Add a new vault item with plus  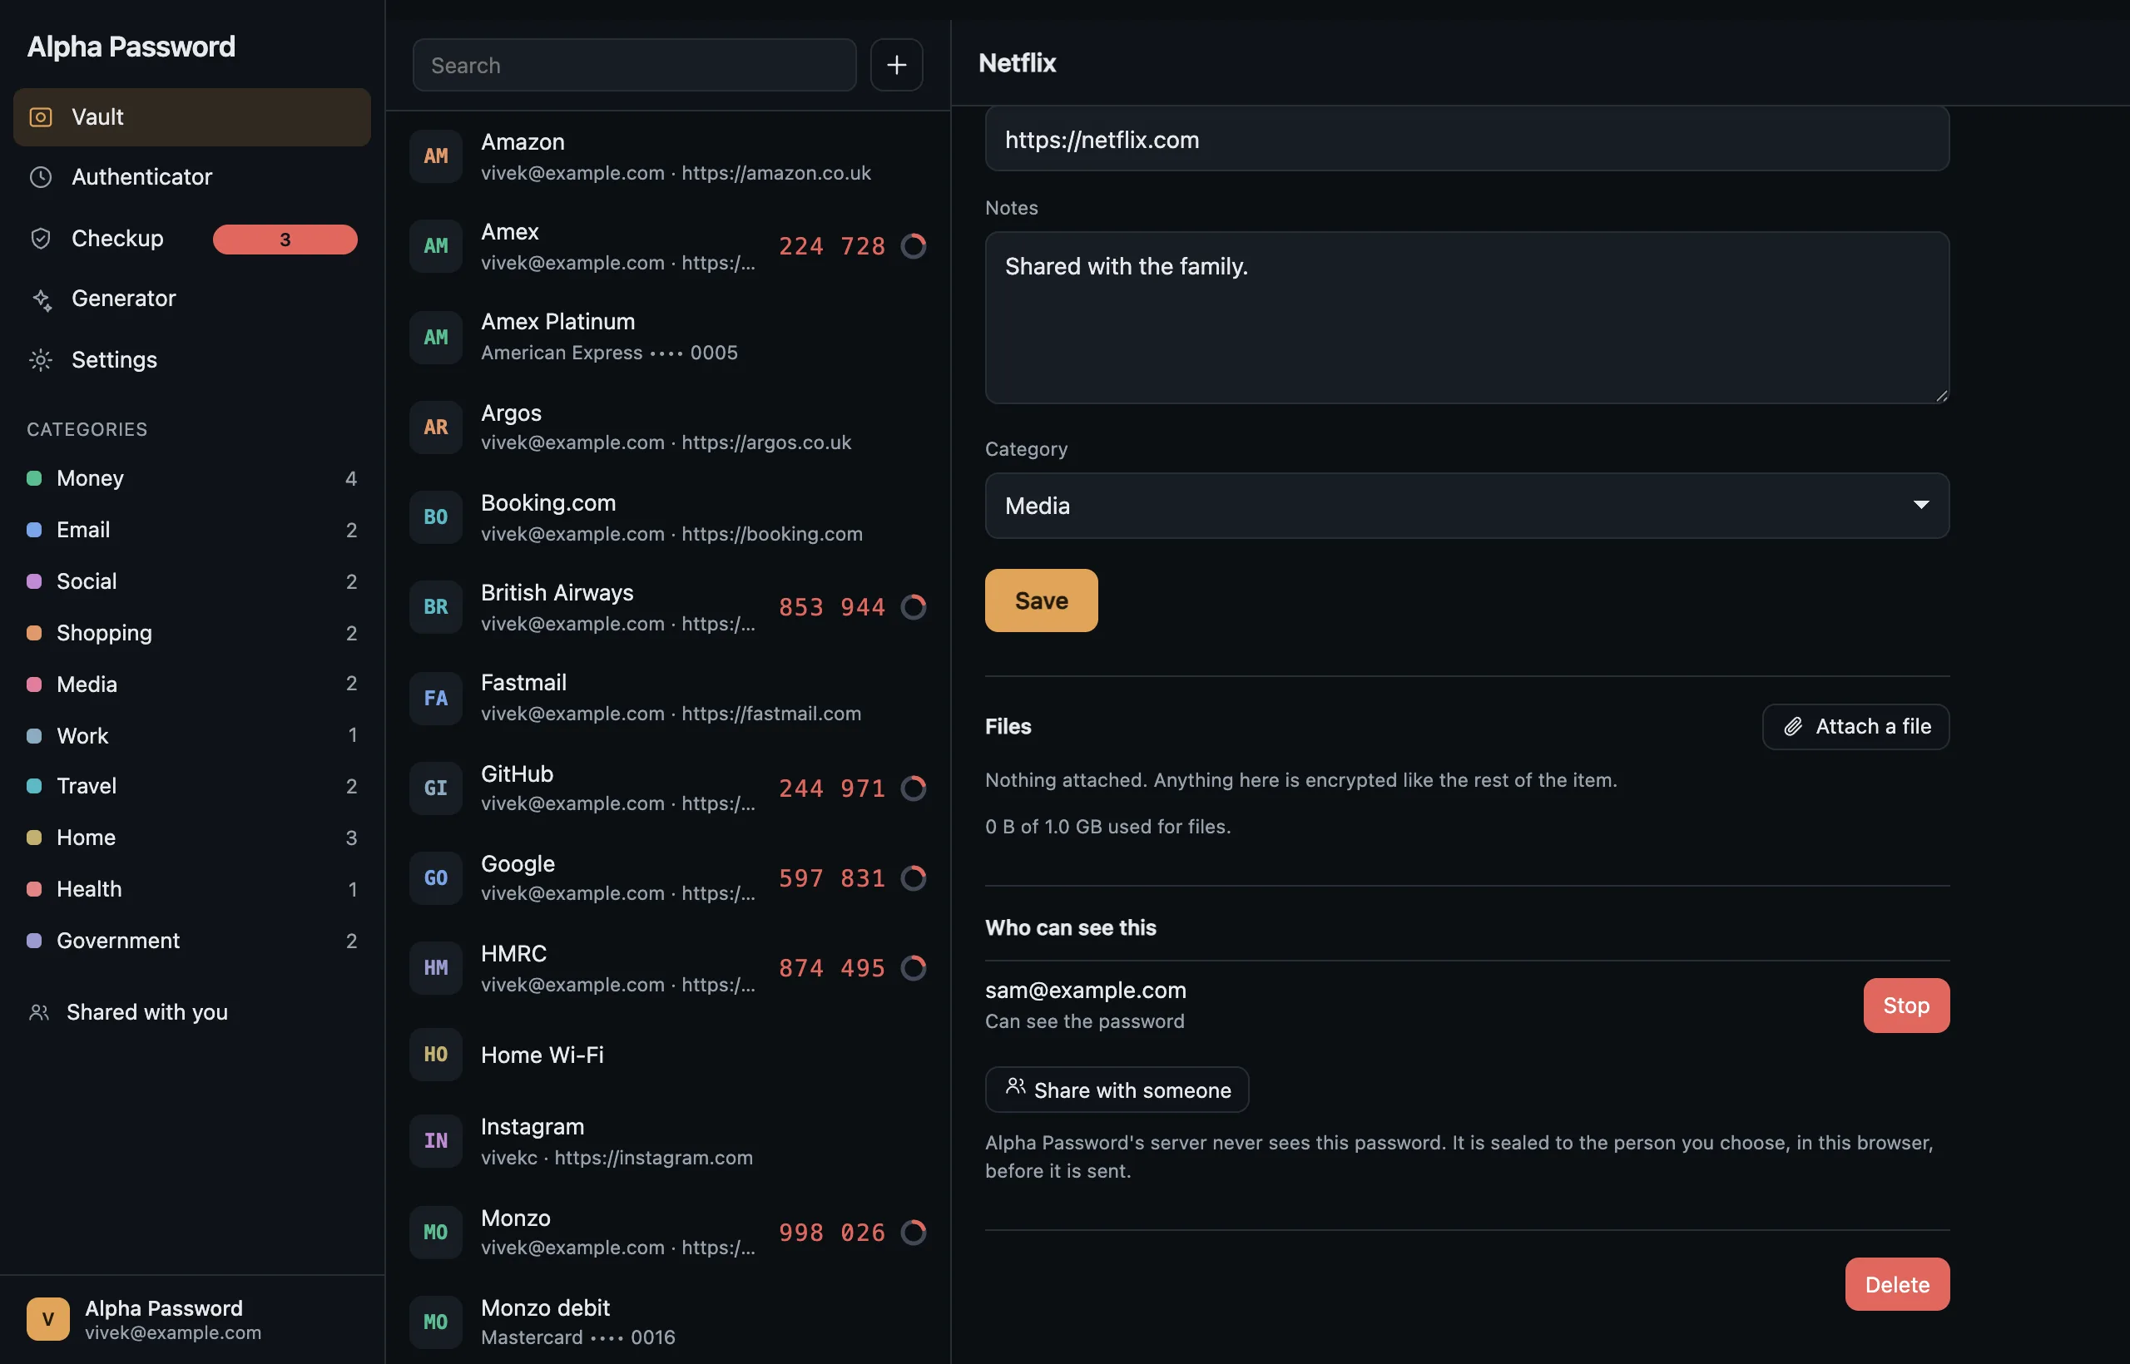click(x=897, y=65)
